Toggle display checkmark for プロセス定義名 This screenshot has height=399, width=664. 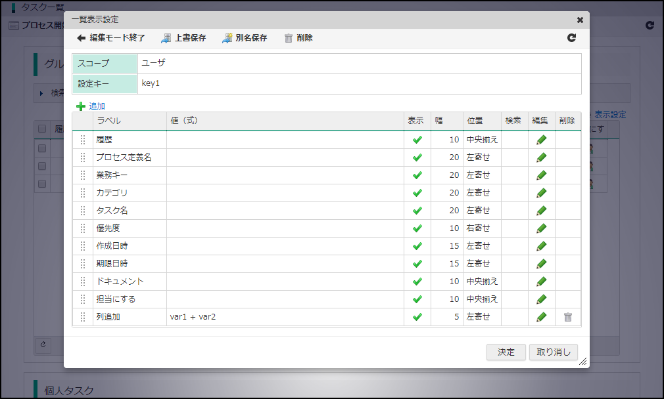click(x=417, y=157)
